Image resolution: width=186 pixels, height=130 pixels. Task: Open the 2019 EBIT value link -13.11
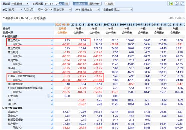pyautogui.click(x=82, y=100)
